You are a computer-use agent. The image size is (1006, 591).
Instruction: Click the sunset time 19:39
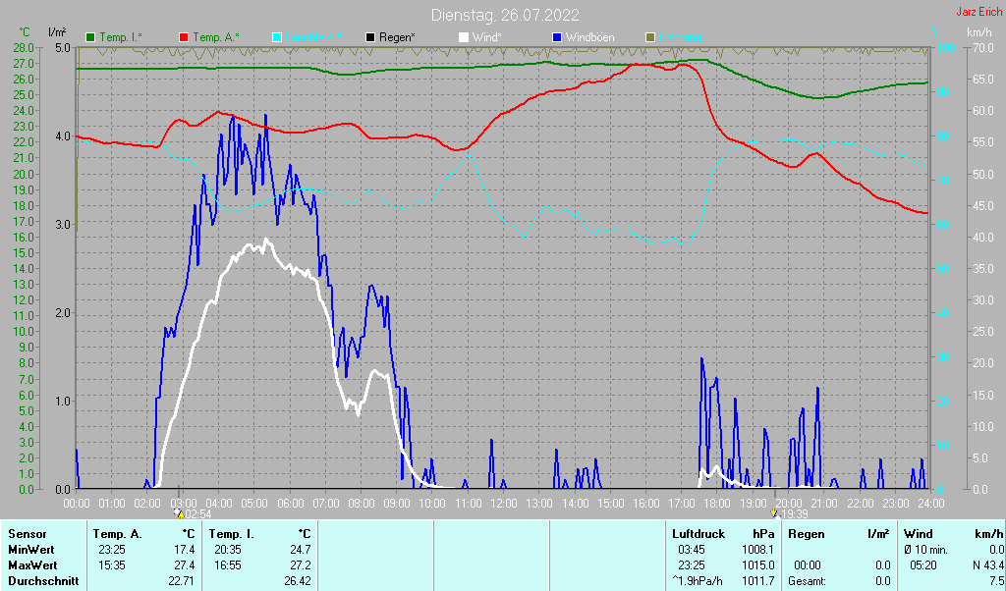pos(794,514)
